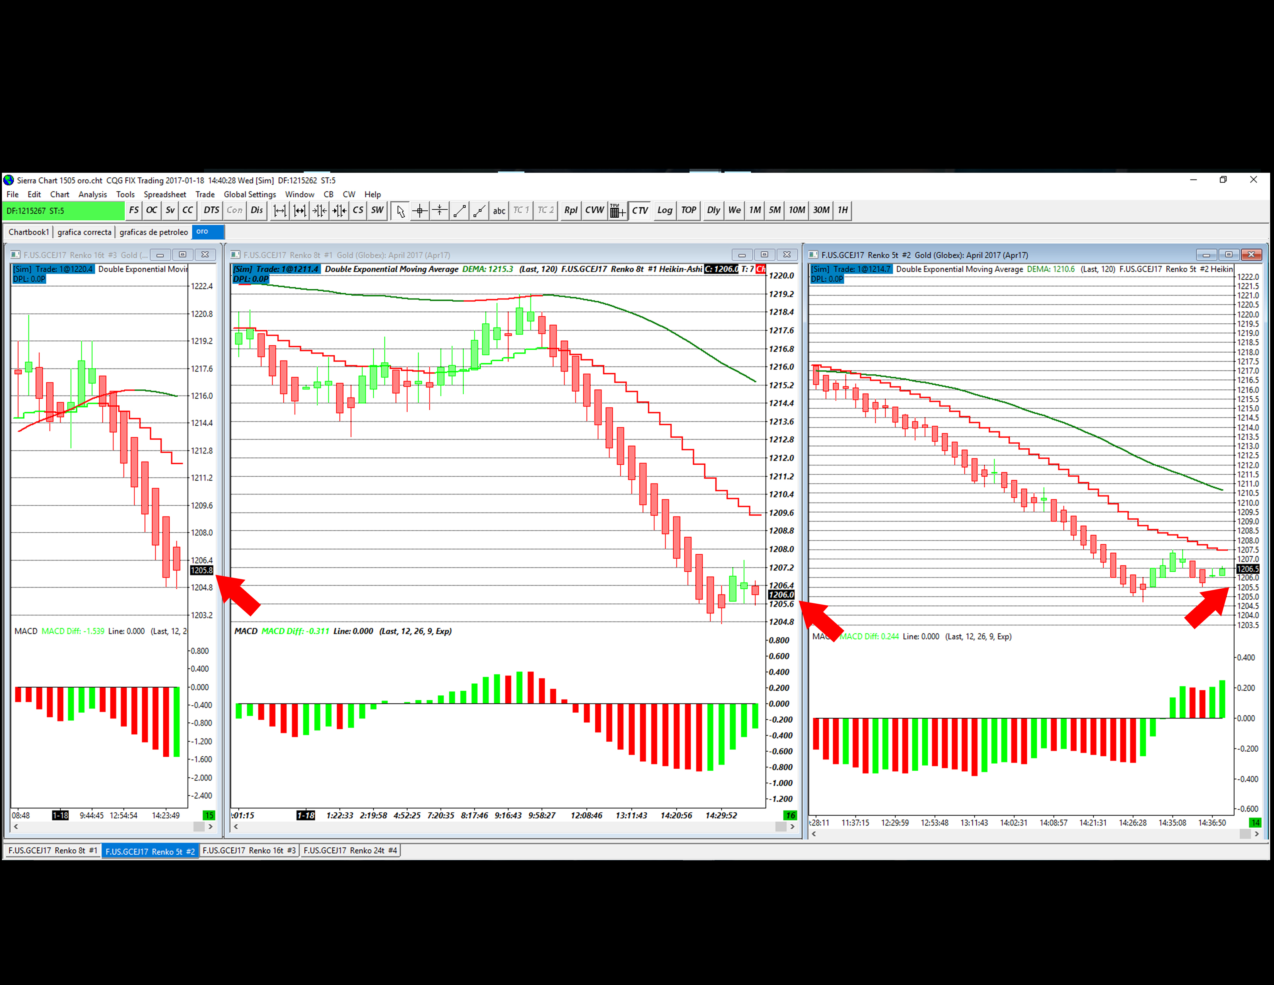Screen dimensions: 1274x985
Task: Activate the crosshair chart tool
Action: click(x=419, y=211)
